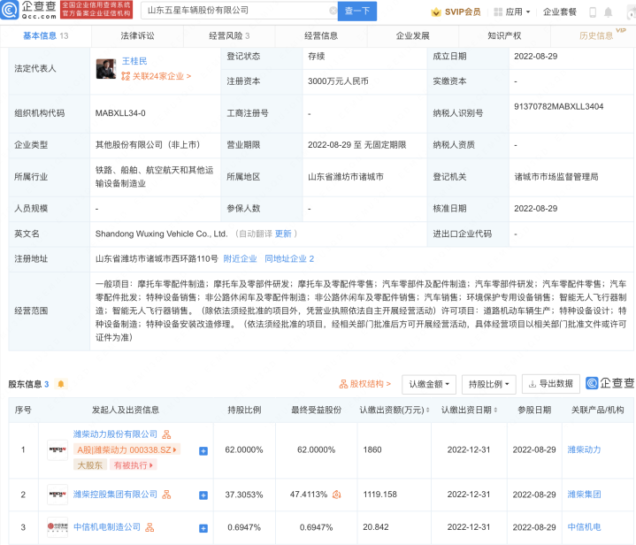Click the 潍柴动力 company logo in row 1
This screenshot has width=636, height=545.
point(57,449)
